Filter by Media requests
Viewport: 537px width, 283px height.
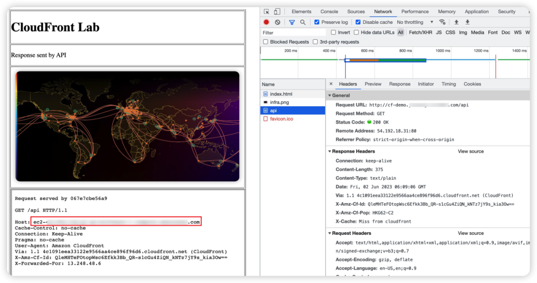coord(477,32)
